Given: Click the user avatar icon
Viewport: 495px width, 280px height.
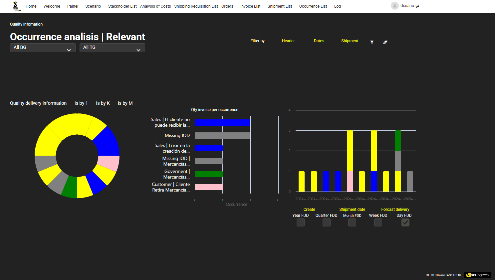Looking at the screenshot, I should [394, 6].
